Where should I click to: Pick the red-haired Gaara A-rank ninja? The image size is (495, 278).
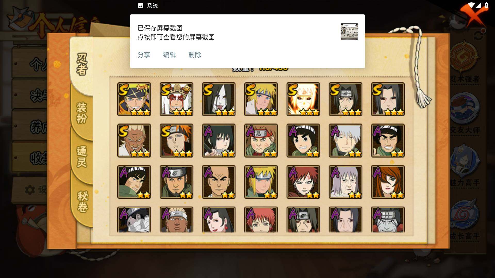pos(303,182)
